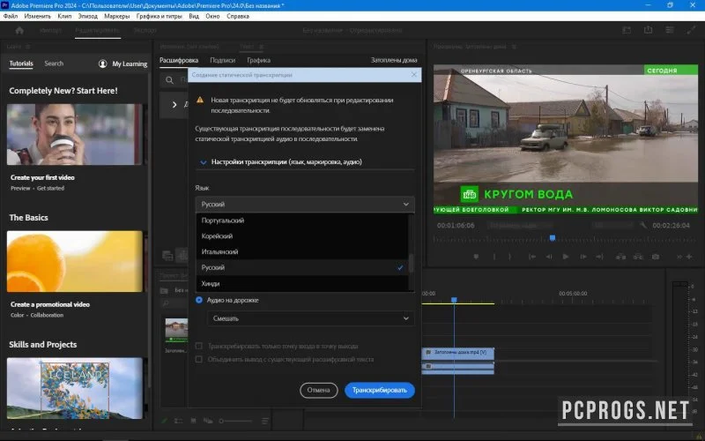
Task: Open the 'Файл' menu
Action: [11, 16]
